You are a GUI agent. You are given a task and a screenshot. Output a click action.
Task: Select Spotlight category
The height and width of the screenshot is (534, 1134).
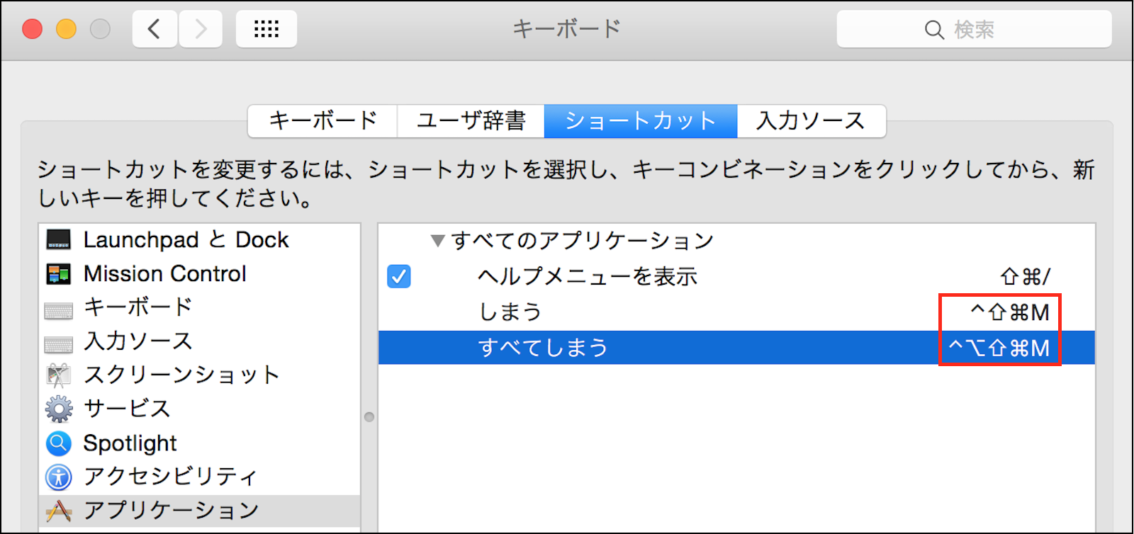click(x=200, y=443)
